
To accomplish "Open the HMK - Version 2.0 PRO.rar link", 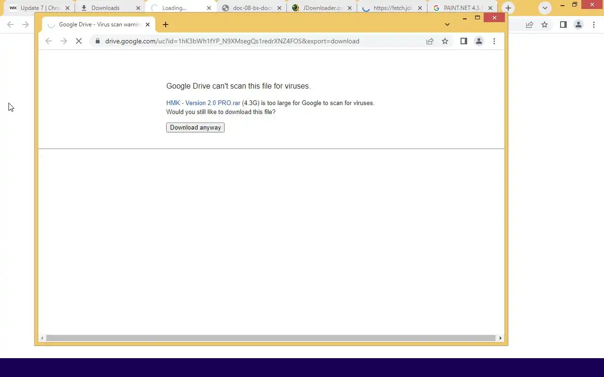I will (203, 103).
